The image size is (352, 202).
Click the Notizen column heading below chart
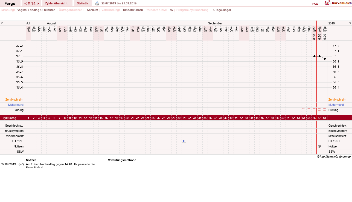point(31,160)
